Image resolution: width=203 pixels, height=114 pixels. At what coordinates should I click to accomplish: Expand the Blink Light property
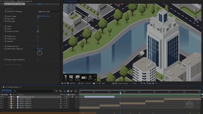tap(3, 21)
